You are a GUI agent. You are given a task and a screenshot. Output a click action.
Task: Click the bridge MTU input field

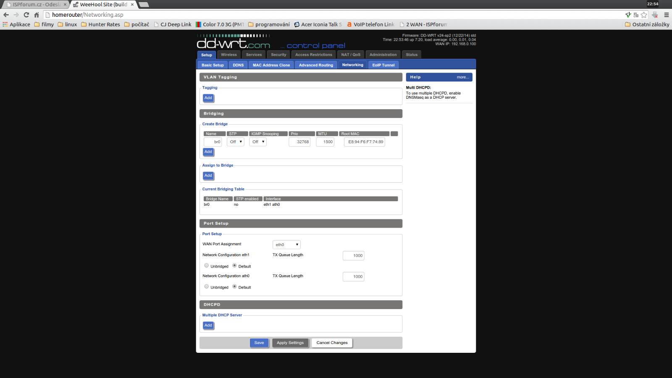(x=325, y=142)
